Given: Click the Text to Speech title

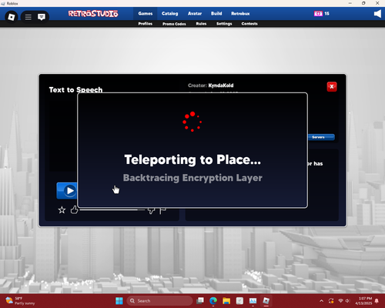Looking at the screenshot, I should 75,89.
